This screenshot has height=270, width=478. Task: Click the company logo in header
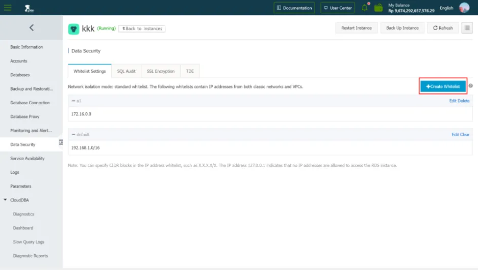click(29, 8)
